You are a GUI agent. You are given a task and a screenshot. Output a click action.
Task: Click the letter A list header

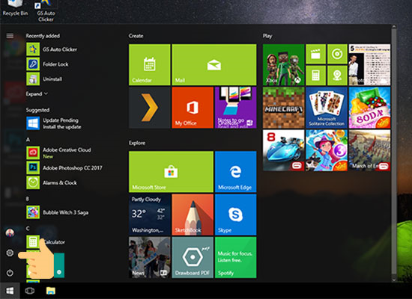tap(28, 140)
